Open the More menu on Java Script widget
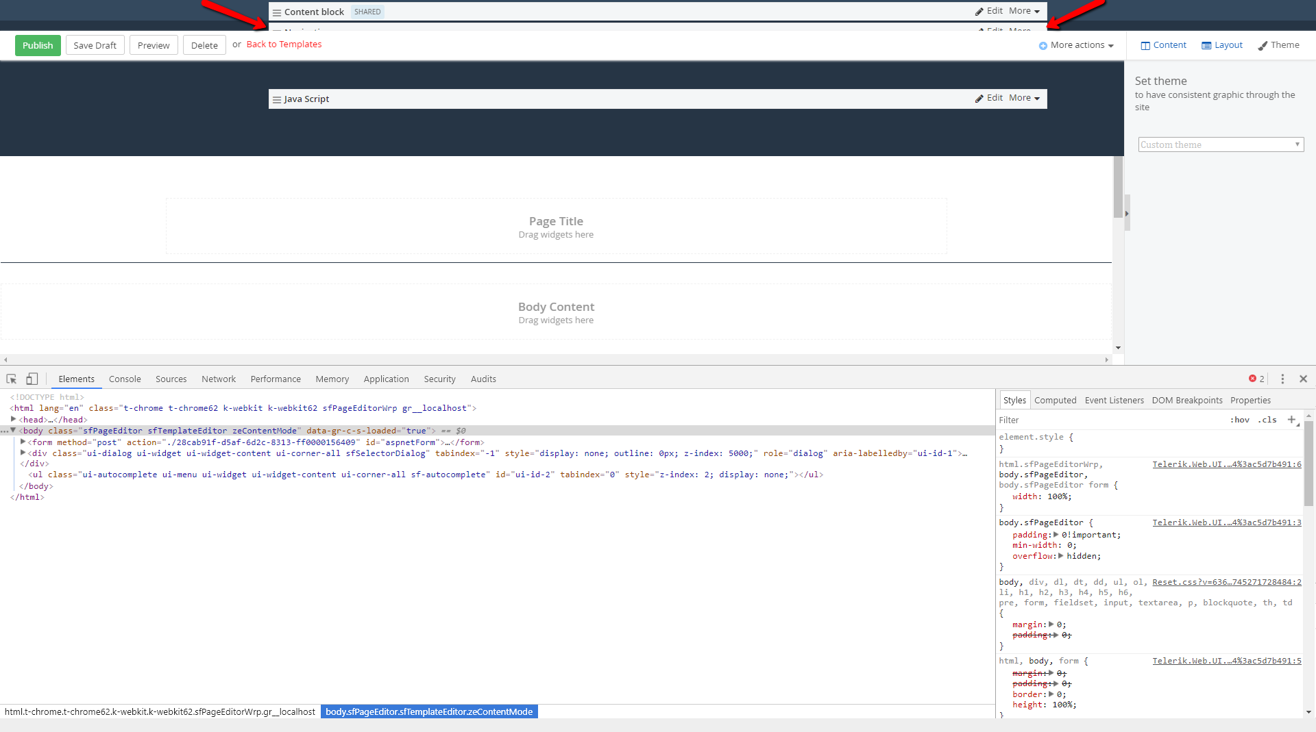Image resolution: width=1316 pixels, height=732 pixels. (1024, 98)
